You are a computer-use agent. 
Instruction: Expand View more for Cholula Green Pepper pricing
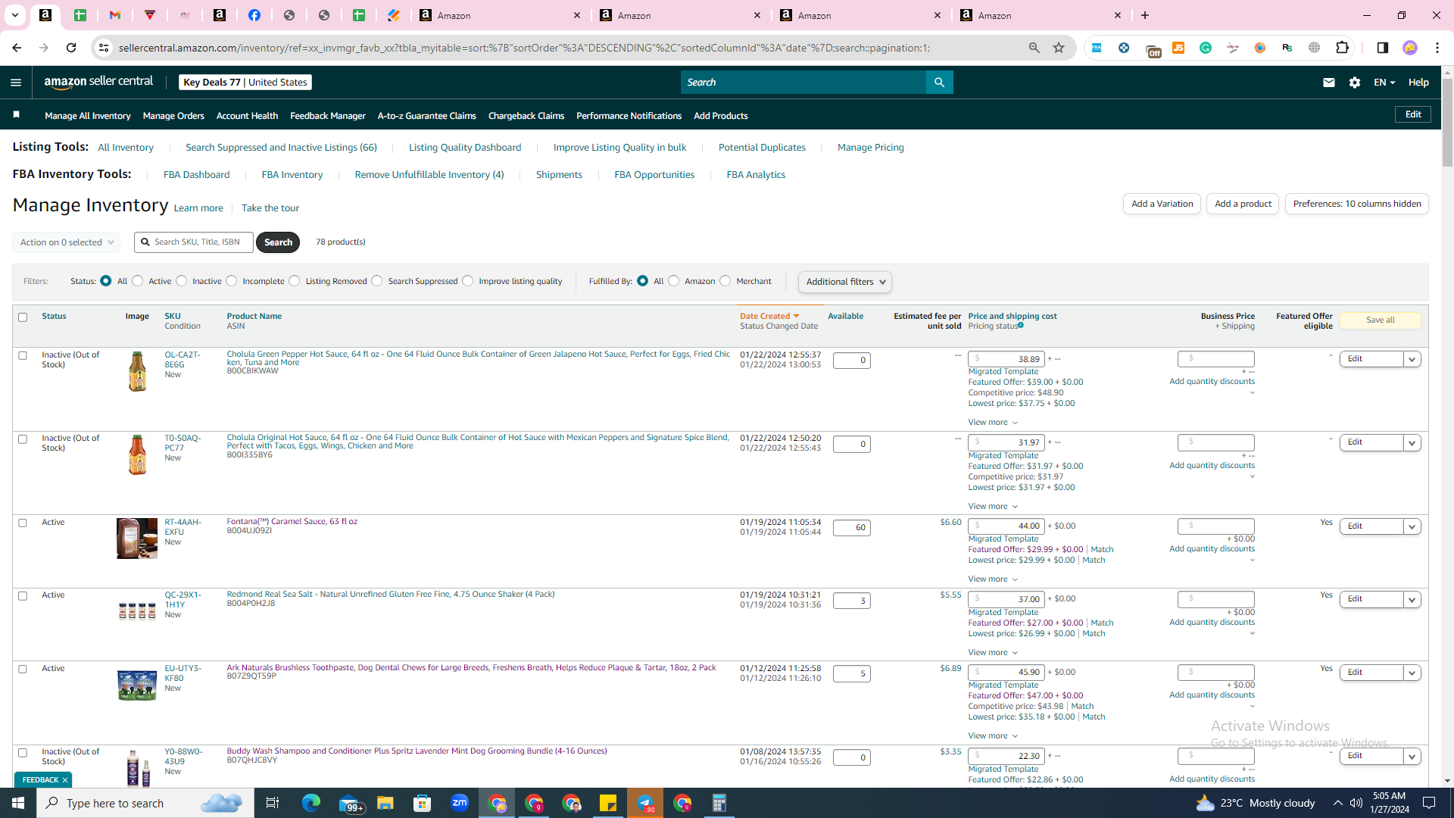993,423
